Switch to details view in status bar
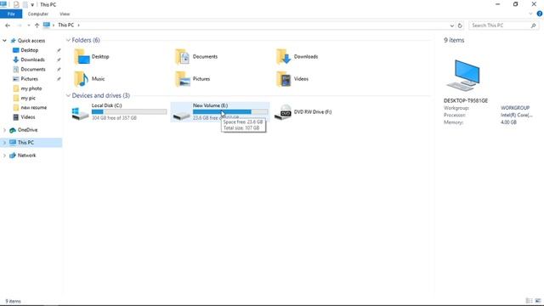This screenshot has width=544, height=306. (529, 301)
